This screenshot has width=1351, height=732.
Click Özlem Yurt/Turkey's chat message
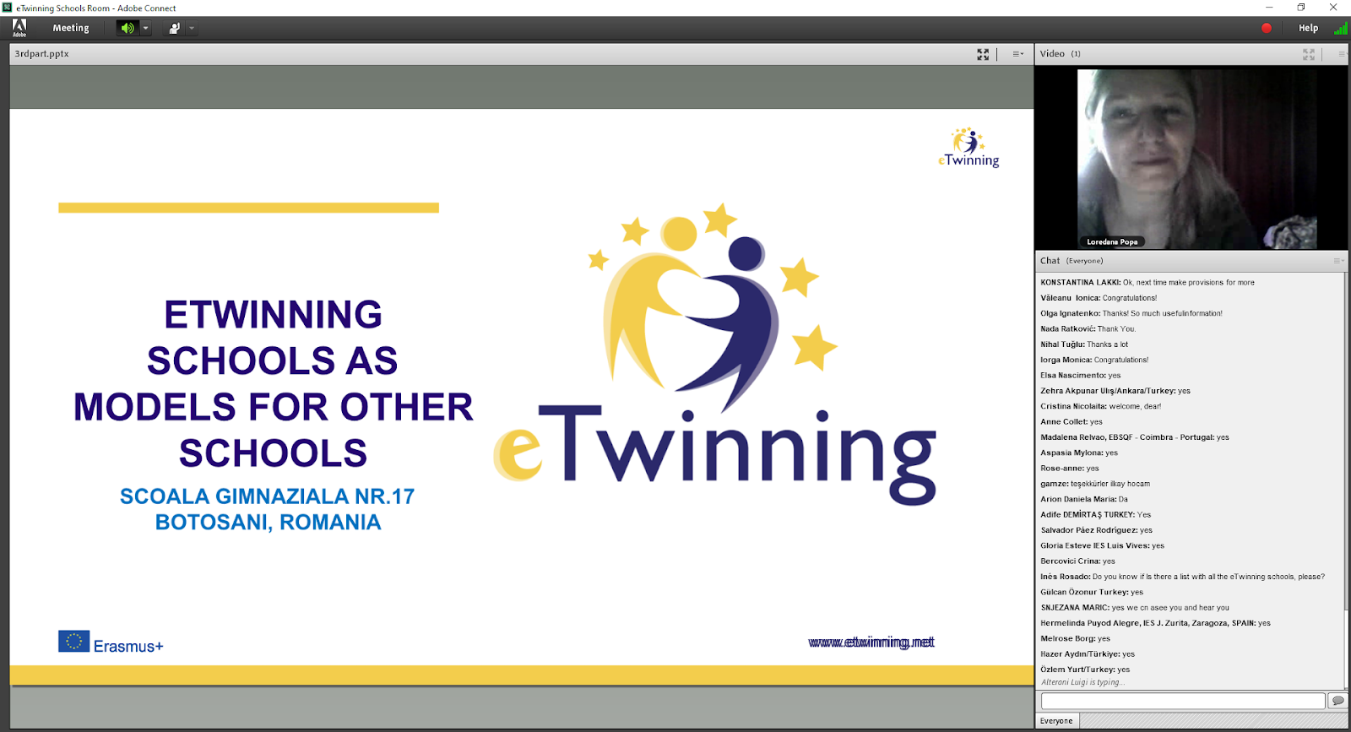(x=1085, y=670)
